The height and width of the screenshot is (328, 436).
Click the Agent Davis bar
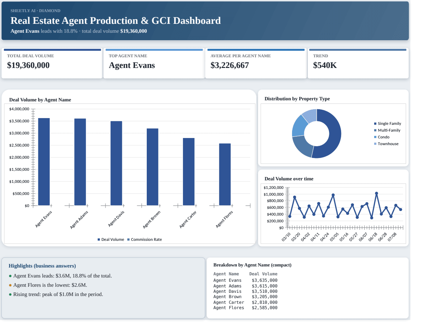[x=116, y=163]
